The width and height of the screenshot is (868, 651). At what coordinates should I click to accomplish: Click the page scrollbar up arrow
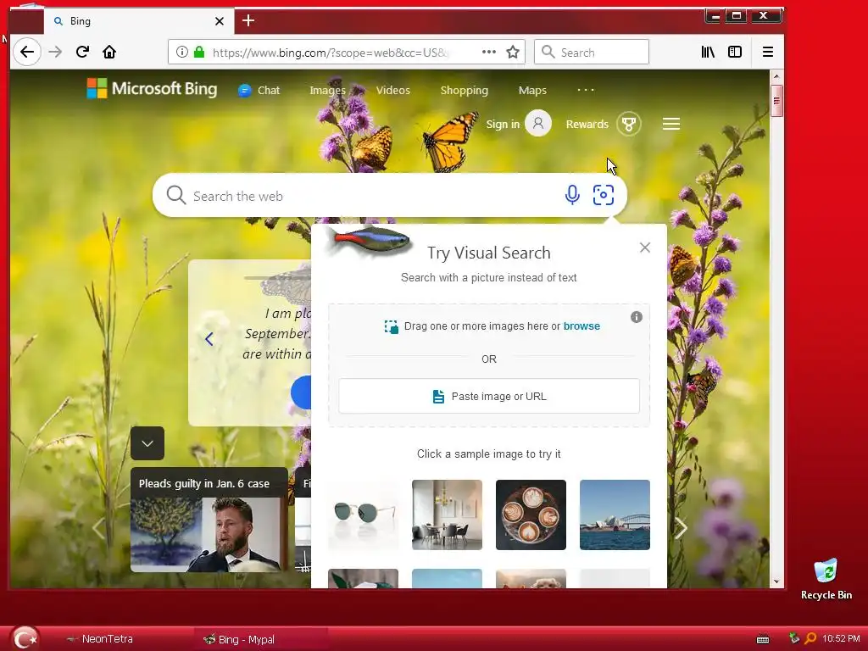(776, 75)
